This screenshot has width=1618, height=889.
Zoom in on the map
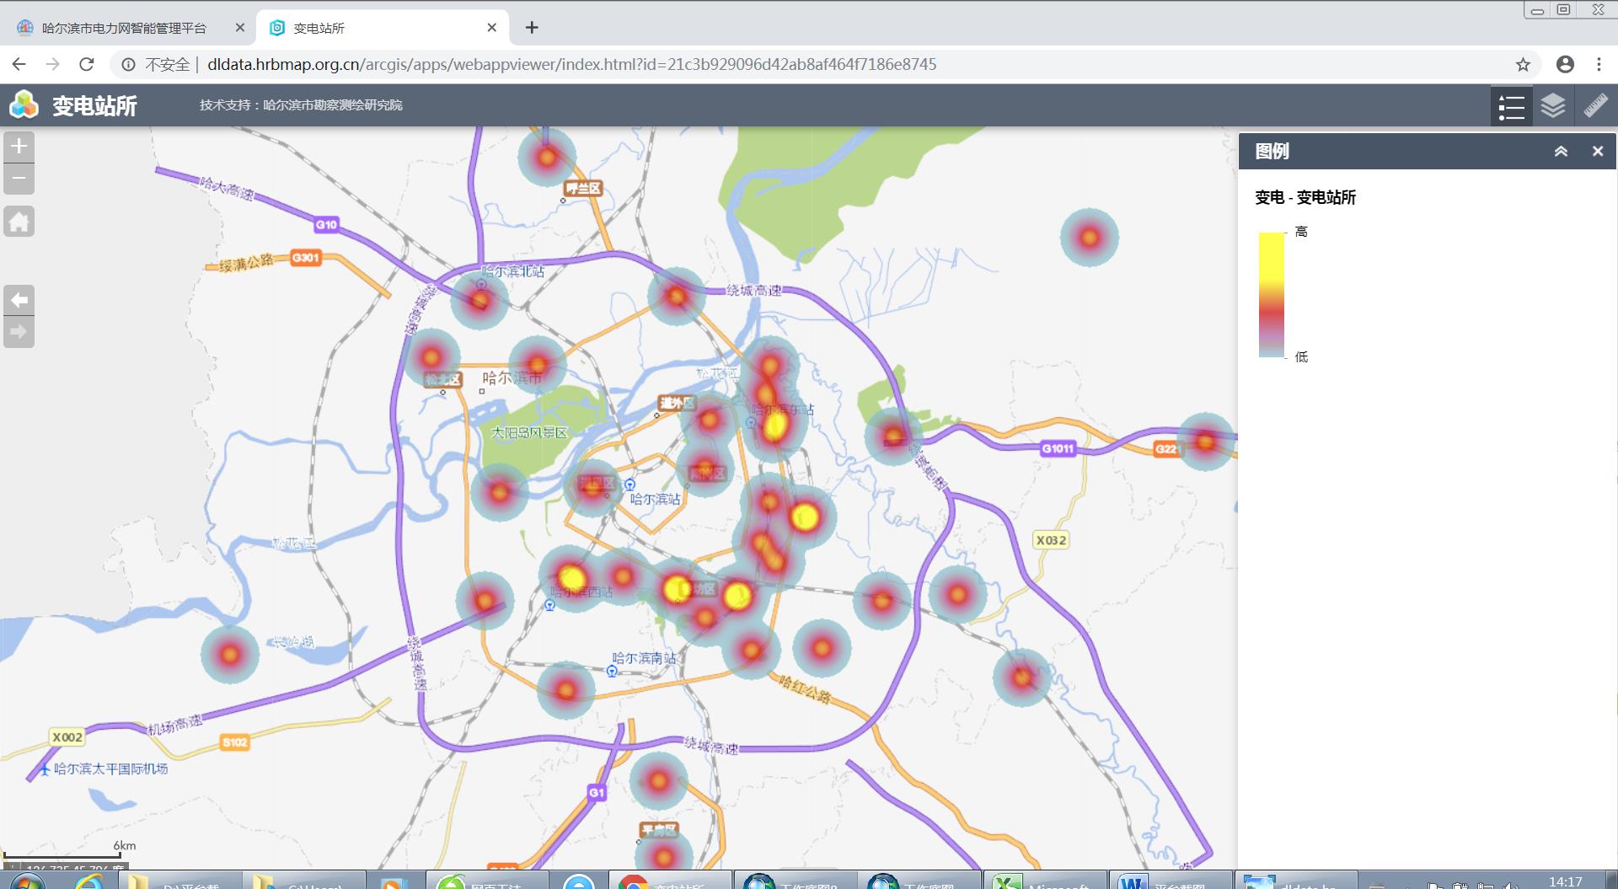tap(19, 147)
